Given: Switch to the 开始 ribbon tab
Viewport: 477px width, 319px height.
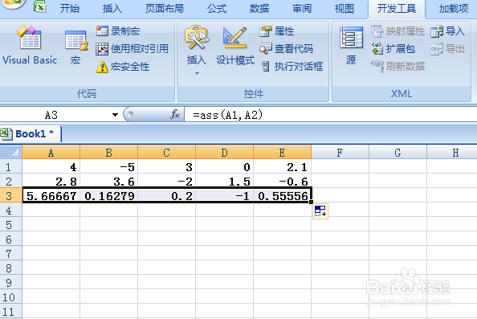Looking at the screenshot, I should (x=70, y=9).
